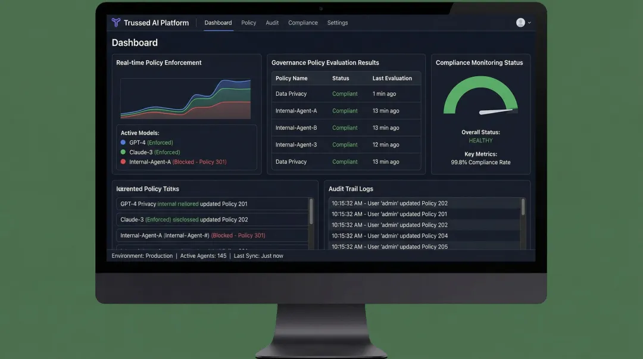The width and height of the screenshot is (643, 359).
Task: Open the Compliance tab
Action: (x=303, y=23)
